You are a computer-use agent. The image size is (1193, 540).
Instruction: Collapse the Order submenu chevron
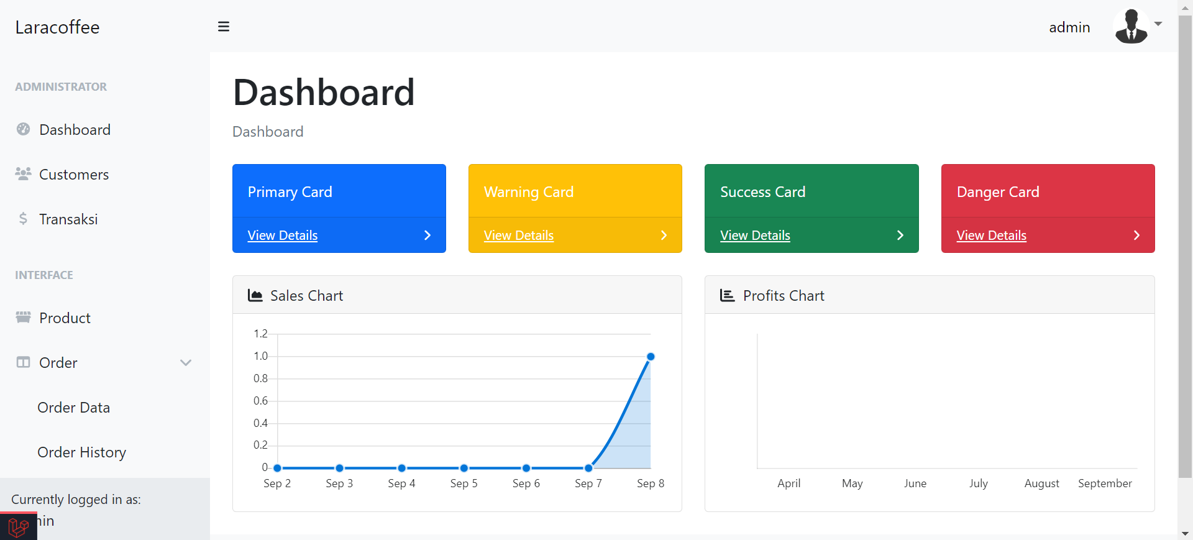point(185,363)
